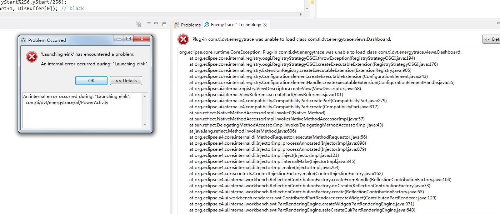Screen dimensions: 500x214
Task: Click OK in Problem Occurred dialog
Action: click(x=91, y=80)
